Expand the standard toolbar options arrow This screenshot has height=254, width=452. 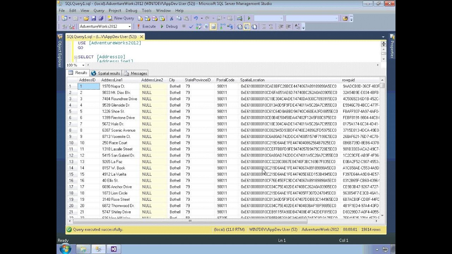[351, 18]
